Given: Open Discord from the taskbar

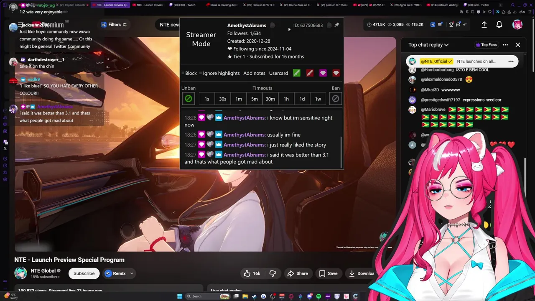Looking at the screenshot, I should tap(309, 296).
